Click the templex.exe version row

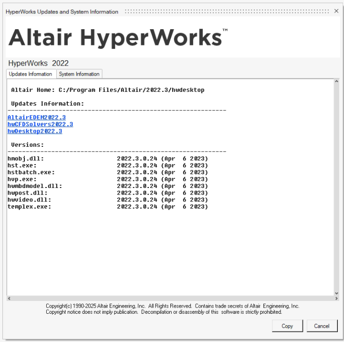tap(108, 207)
